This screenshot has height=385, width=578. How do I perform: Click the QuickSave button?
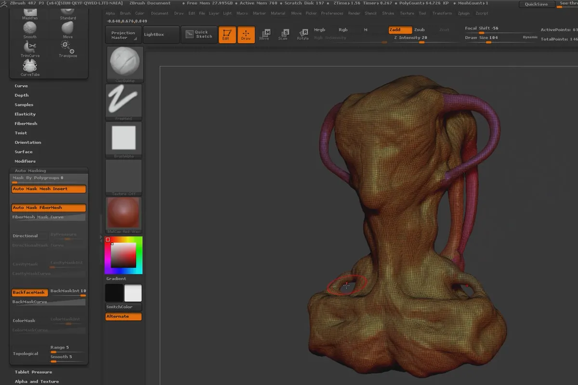[x=536, y=4]
